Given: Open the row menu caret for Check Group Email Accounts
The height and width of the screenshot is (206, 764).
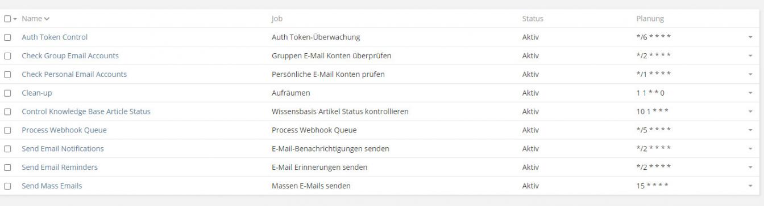Looking at the screenshot, I should pyautogui.click(x=750, y=56).
